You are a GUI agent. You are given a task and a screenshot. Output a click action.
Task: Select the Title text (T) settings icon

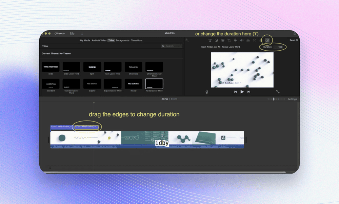pyautogui.click(x=210, y=40)
